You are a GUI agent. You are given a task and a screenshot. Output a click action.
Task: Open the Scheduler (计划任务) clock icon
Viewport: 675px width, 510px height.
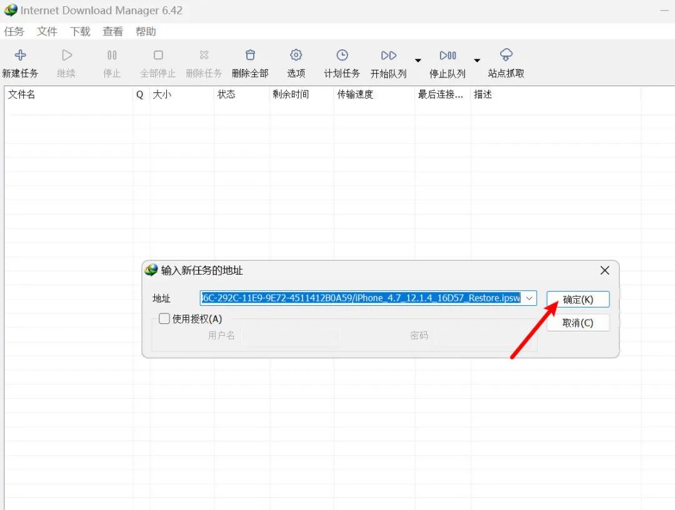point(342,55)
